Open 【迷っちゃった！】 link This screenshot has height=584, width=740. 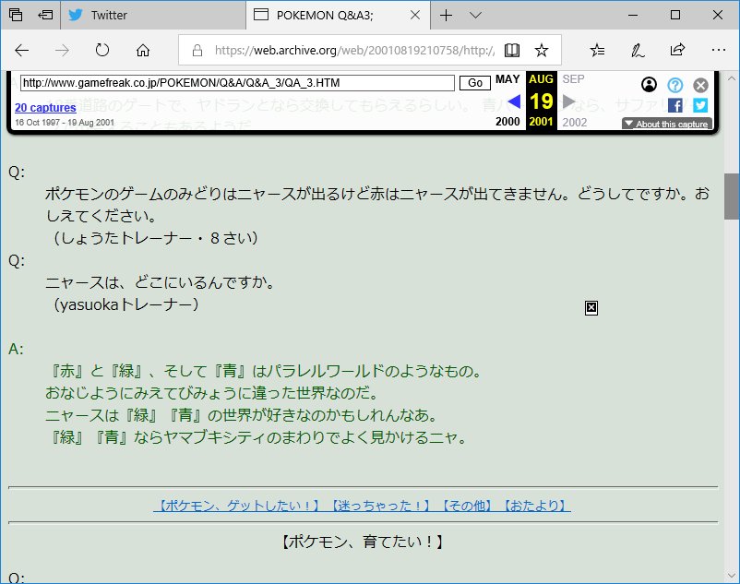pos(380,506)
